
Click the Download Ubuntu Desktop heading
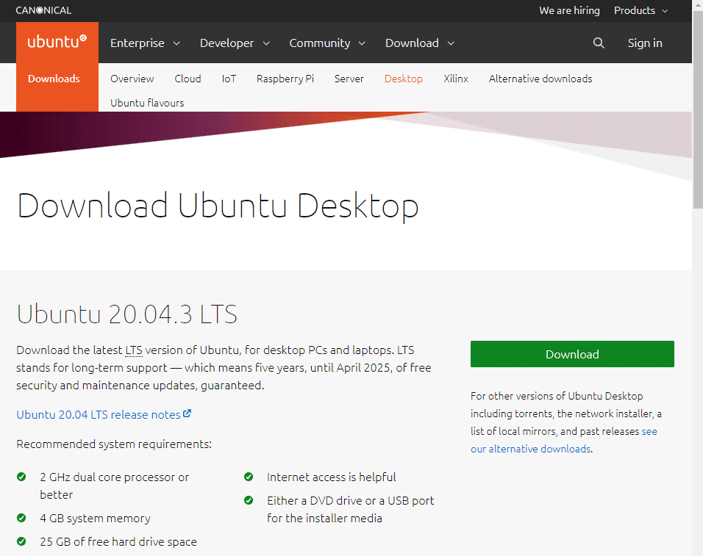coord(218,206)
